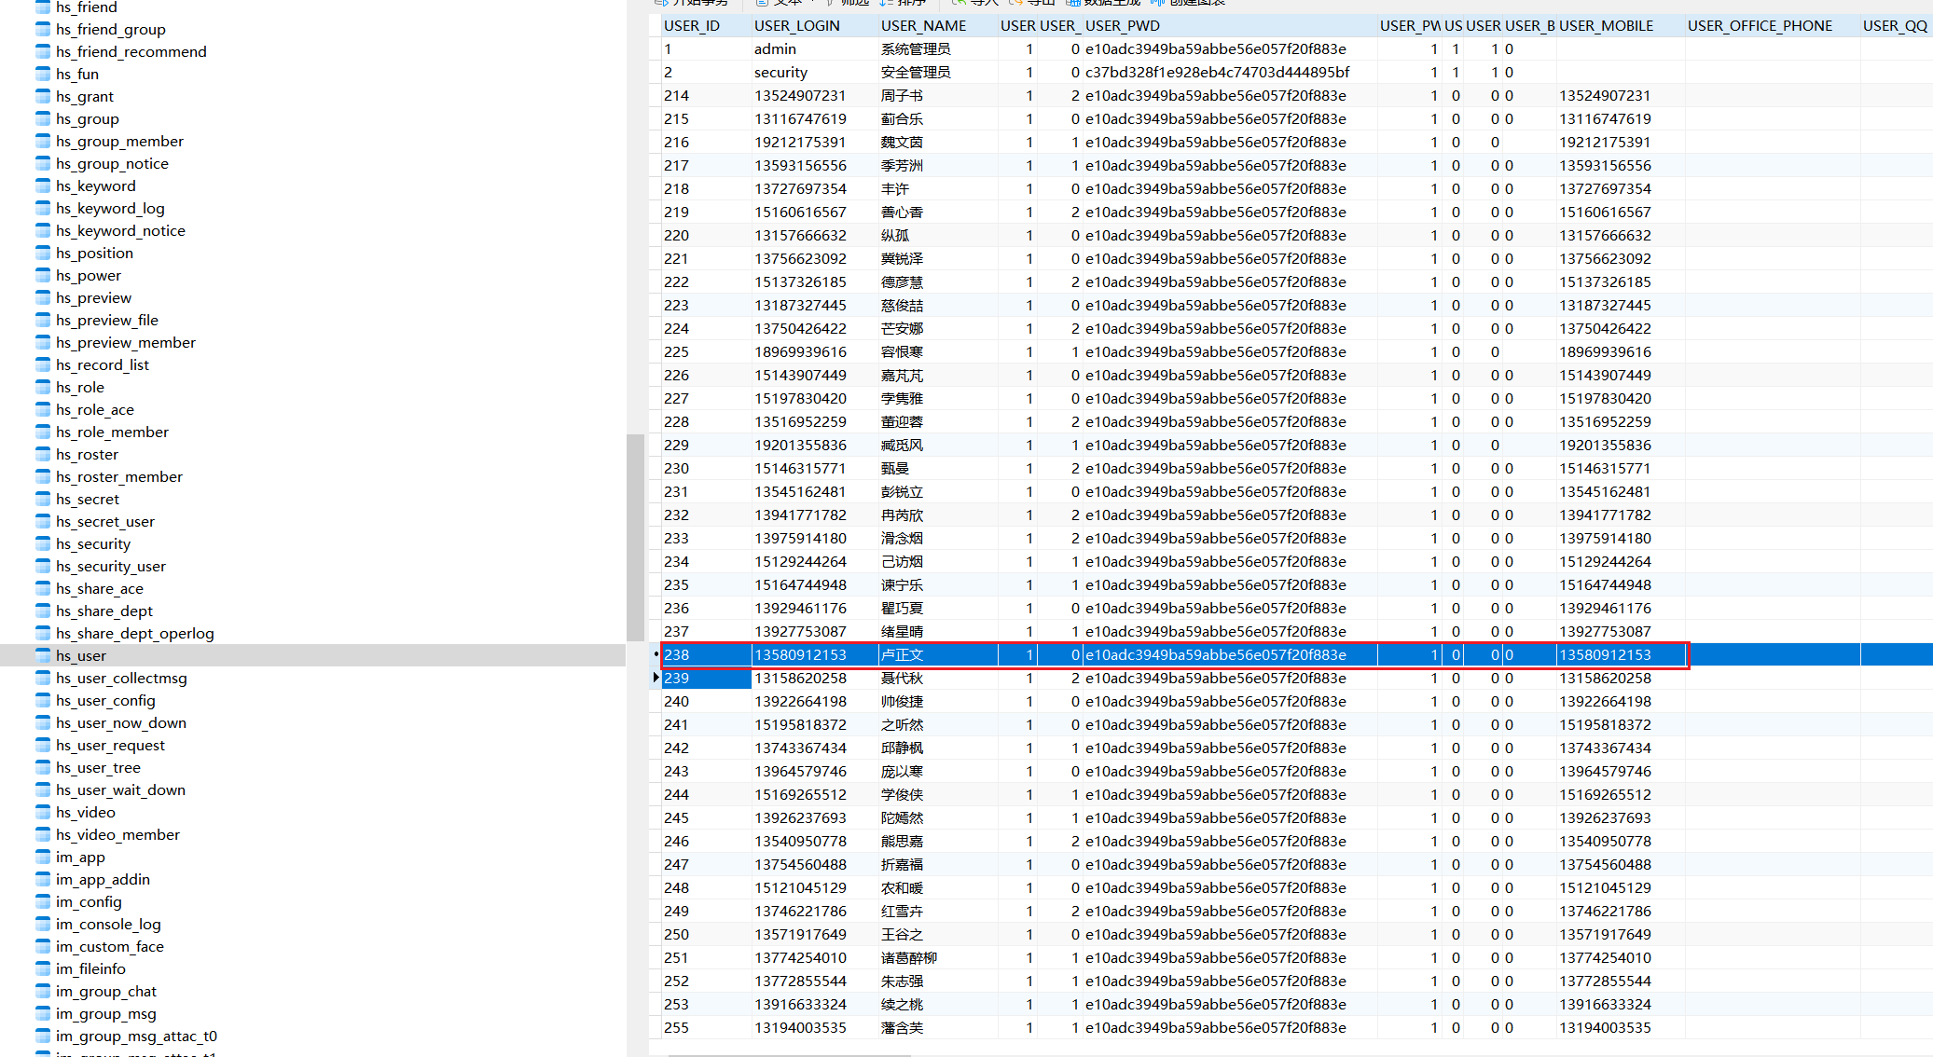Click the table icon beside hs_role
Viewport: 1933px width, 1057px height.
[x=43, y=387]
